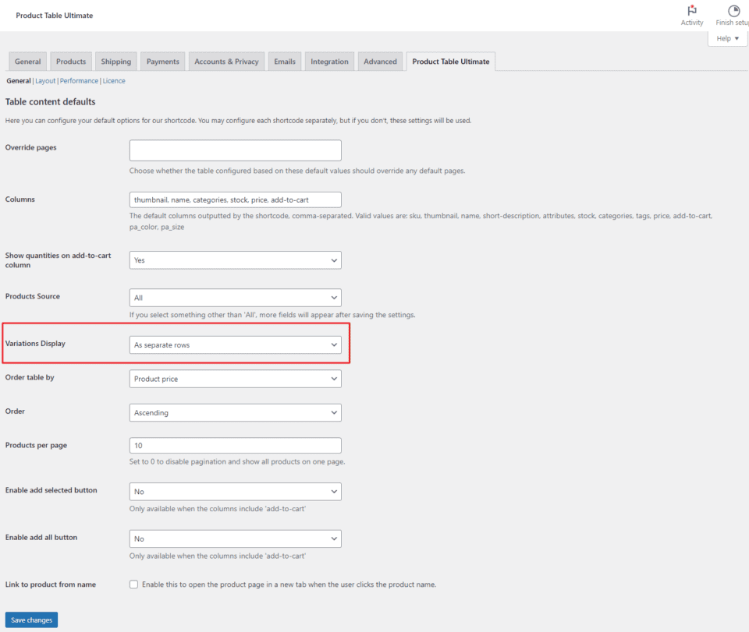Screen dimensions: 749x632
Task: Open the Activity panel icon
Action: (x=692, y=11)
